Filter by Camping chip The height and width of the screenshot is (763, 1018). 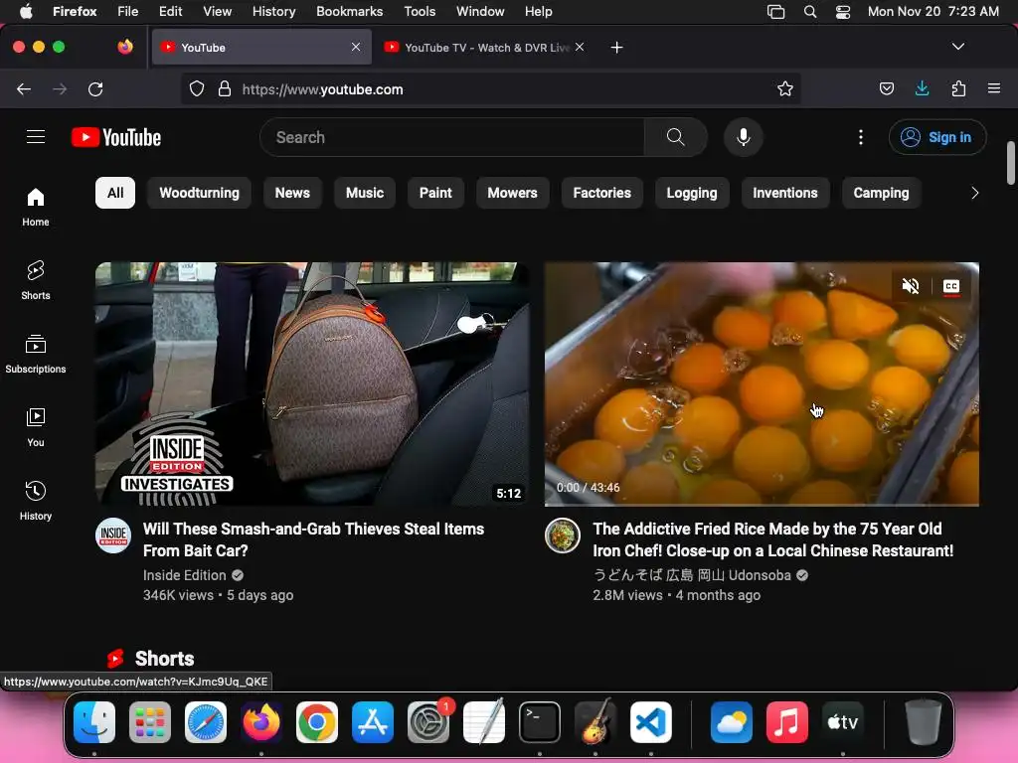point(881,193)
